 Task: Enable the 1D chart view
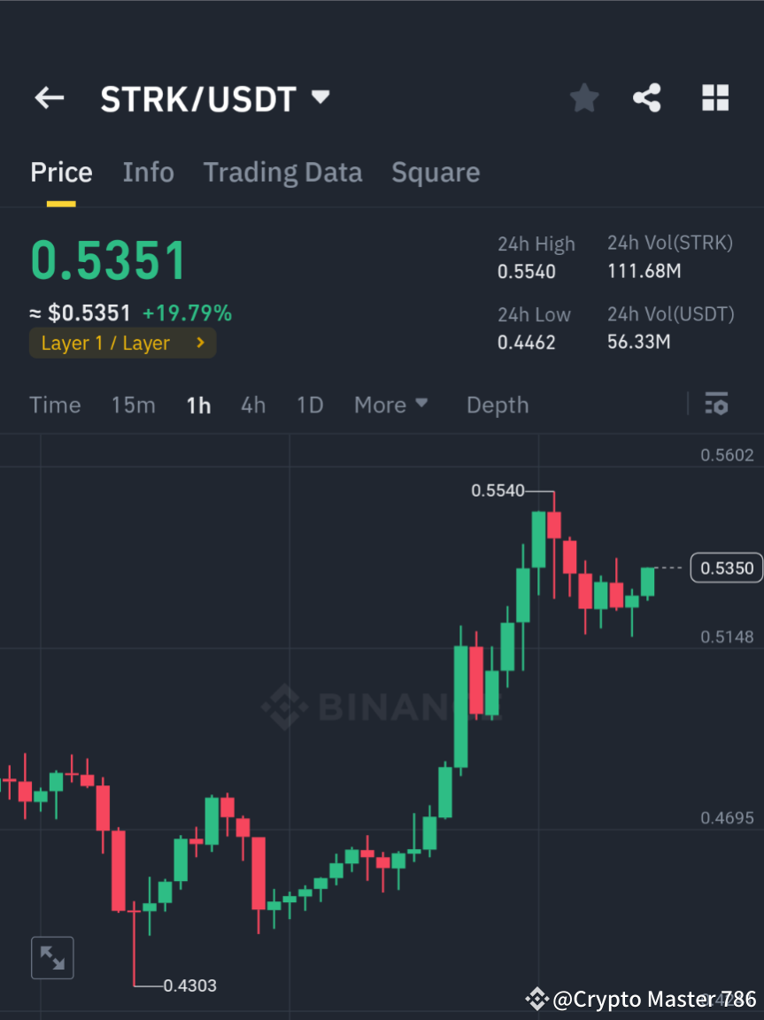[310, 405]
